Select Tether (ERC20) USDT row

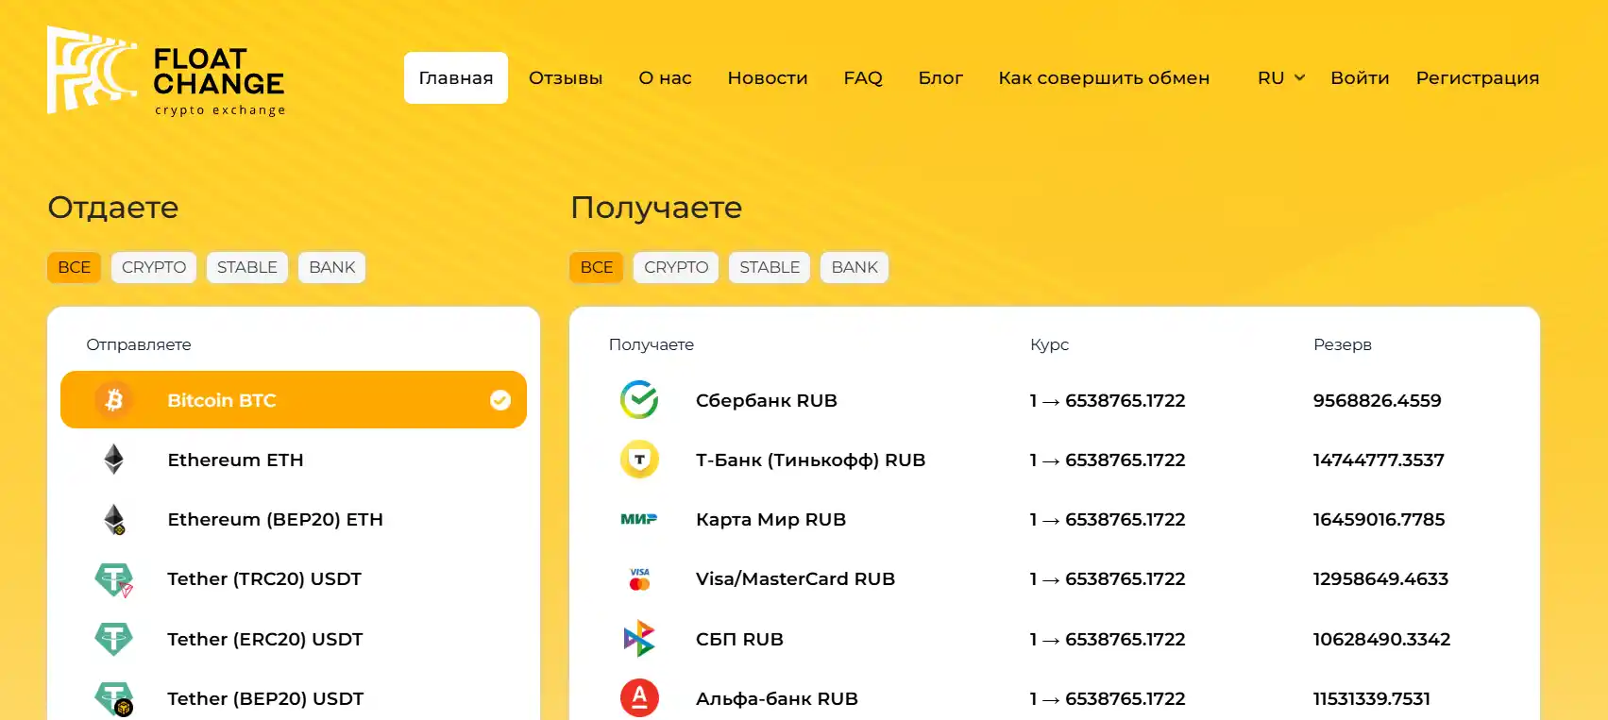pos(294,639)
